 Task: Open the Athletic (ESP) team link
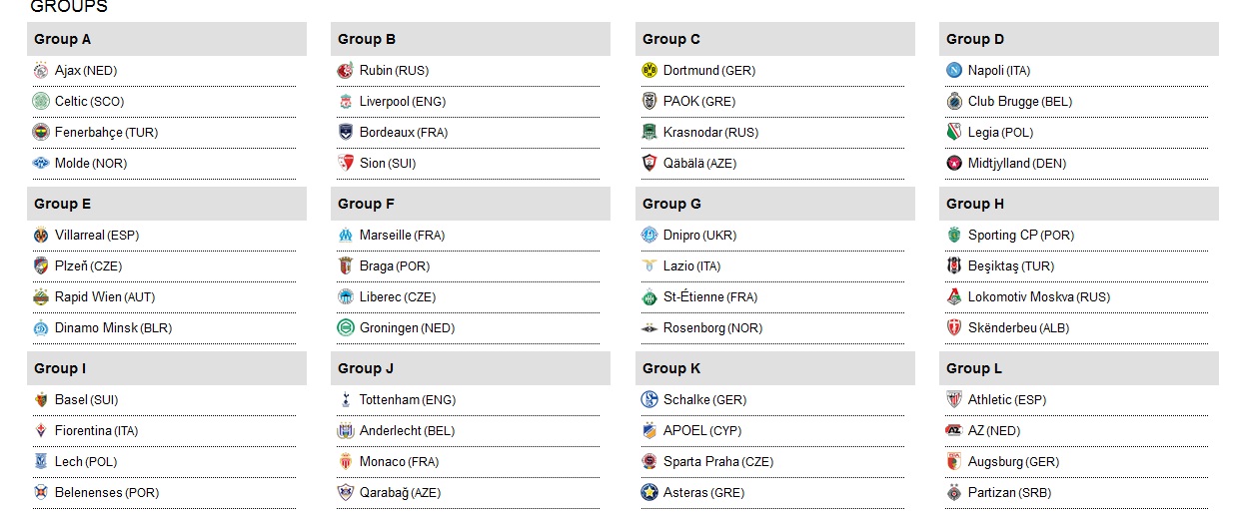[x=1006, y=400]
